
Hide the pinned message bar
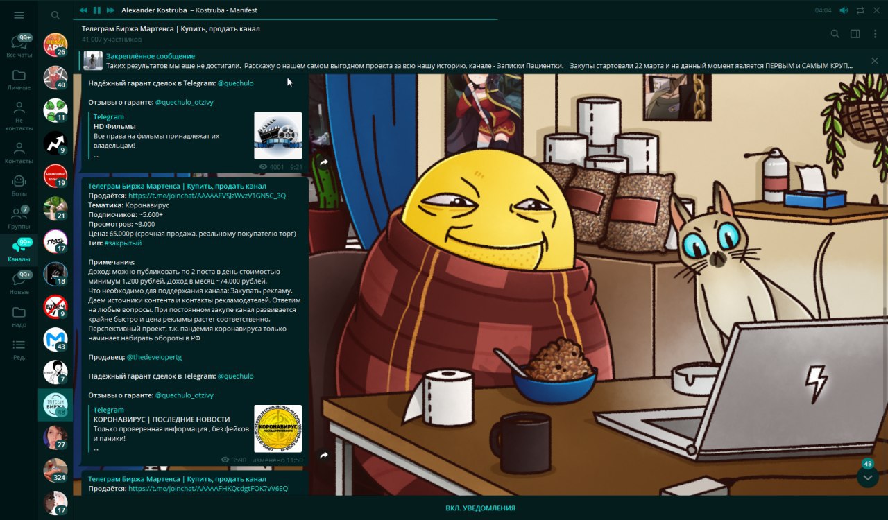point(875,61)
